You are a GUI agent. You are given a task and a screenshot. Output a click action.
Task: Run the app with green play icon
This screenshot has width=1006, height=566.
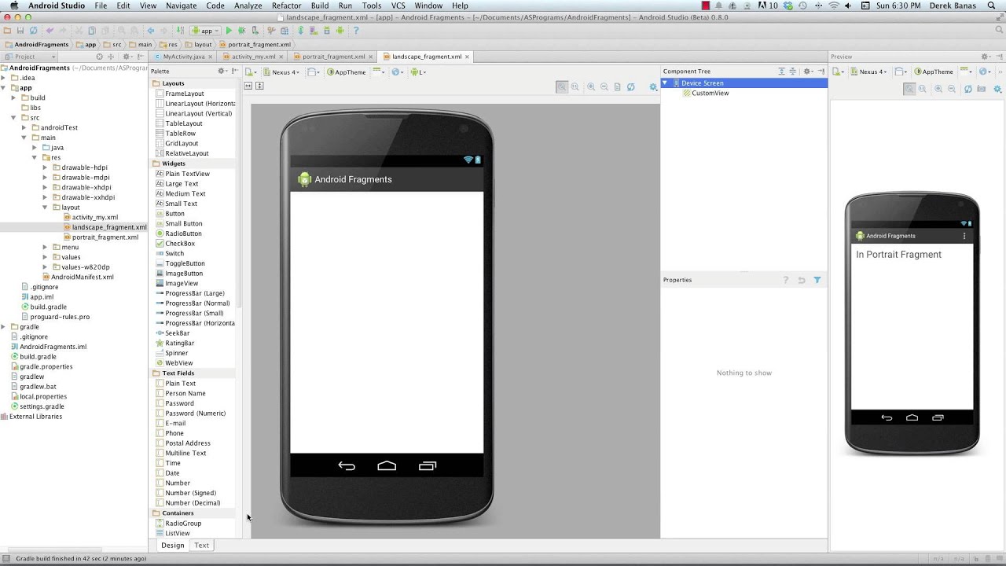(229, 31)
